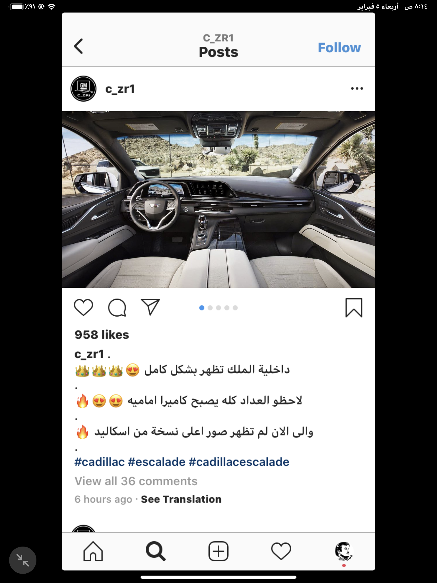The width and height of the screenshot is (437, 583).
Task: Save post with bookmark icon
Action: pos(354,308)
